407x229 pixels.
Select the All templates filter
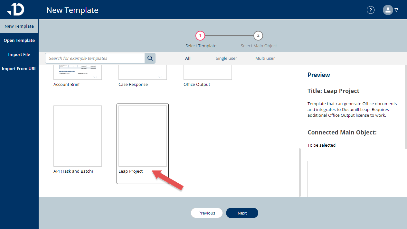(x=188, y=58)
